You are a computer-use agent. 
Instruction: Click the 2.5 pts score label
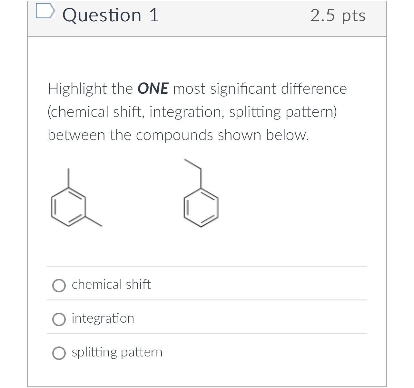(x=338, y=15)
